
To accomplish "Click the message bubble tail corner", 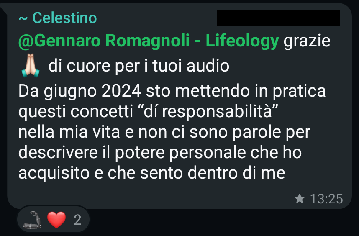I will tap(4, 9).
